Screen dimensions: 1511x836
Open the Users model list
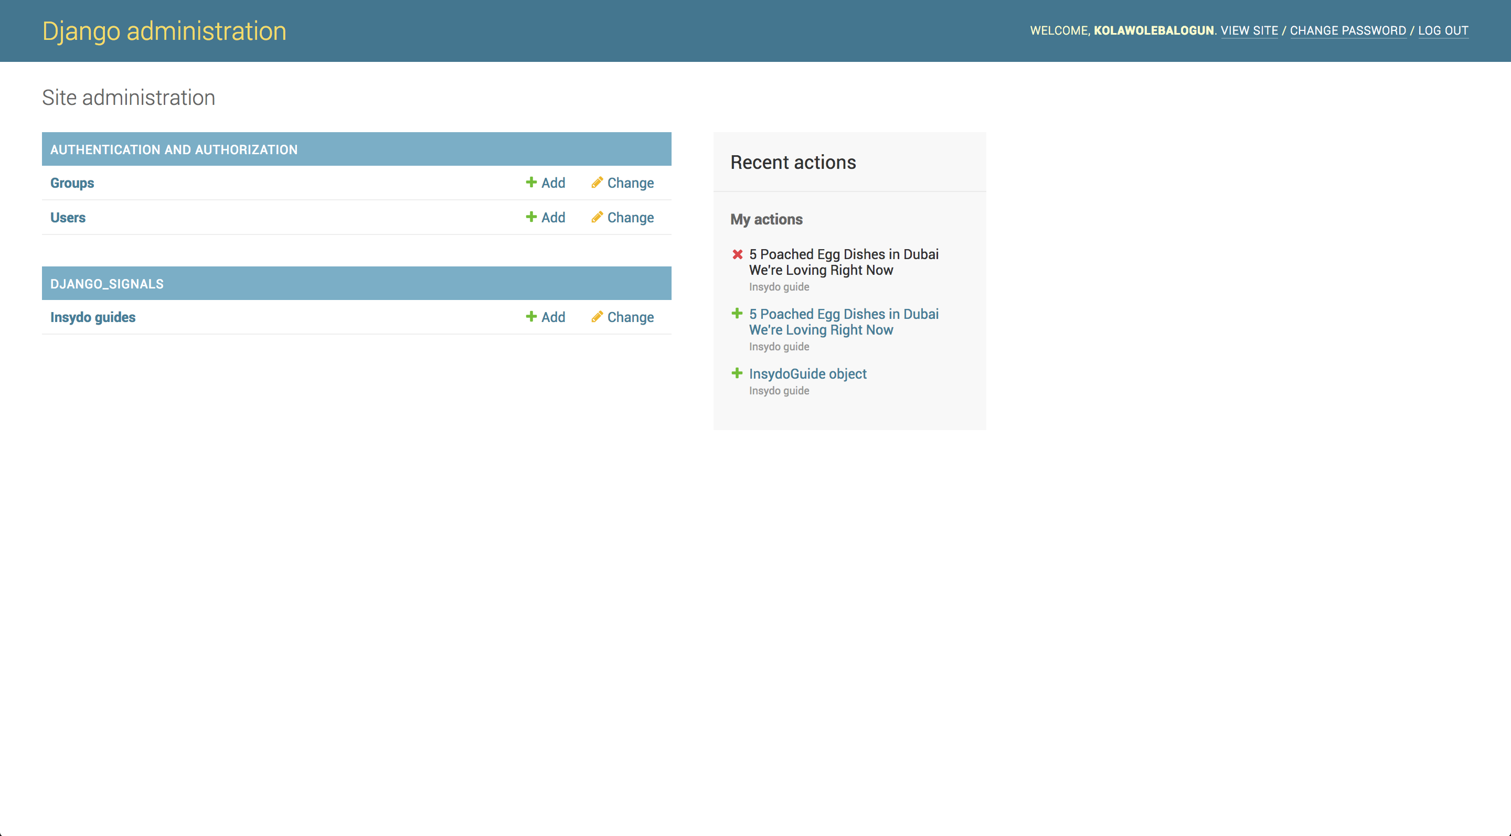click(x=68, y=218)
